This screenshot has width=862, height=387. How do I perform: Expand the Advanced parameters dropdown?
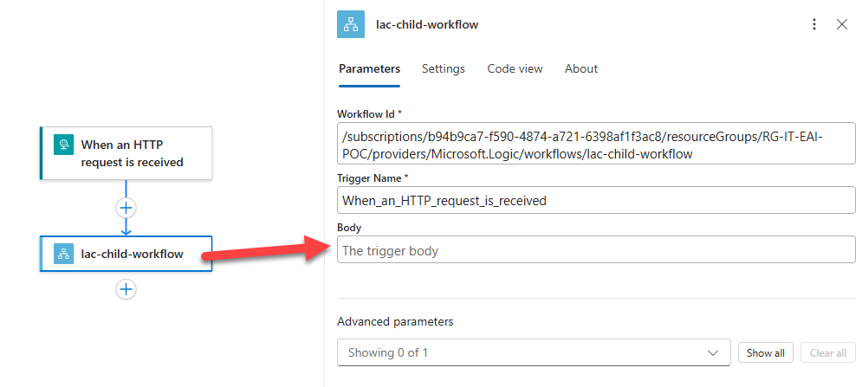click(533, 352)
